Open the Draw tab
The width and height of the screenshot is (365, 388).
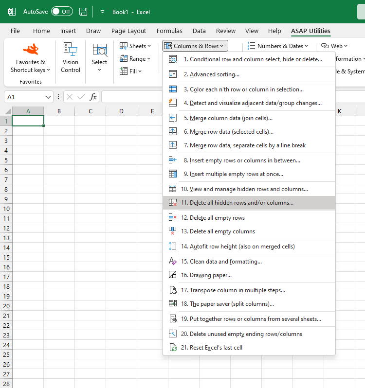tap(93, 31)
